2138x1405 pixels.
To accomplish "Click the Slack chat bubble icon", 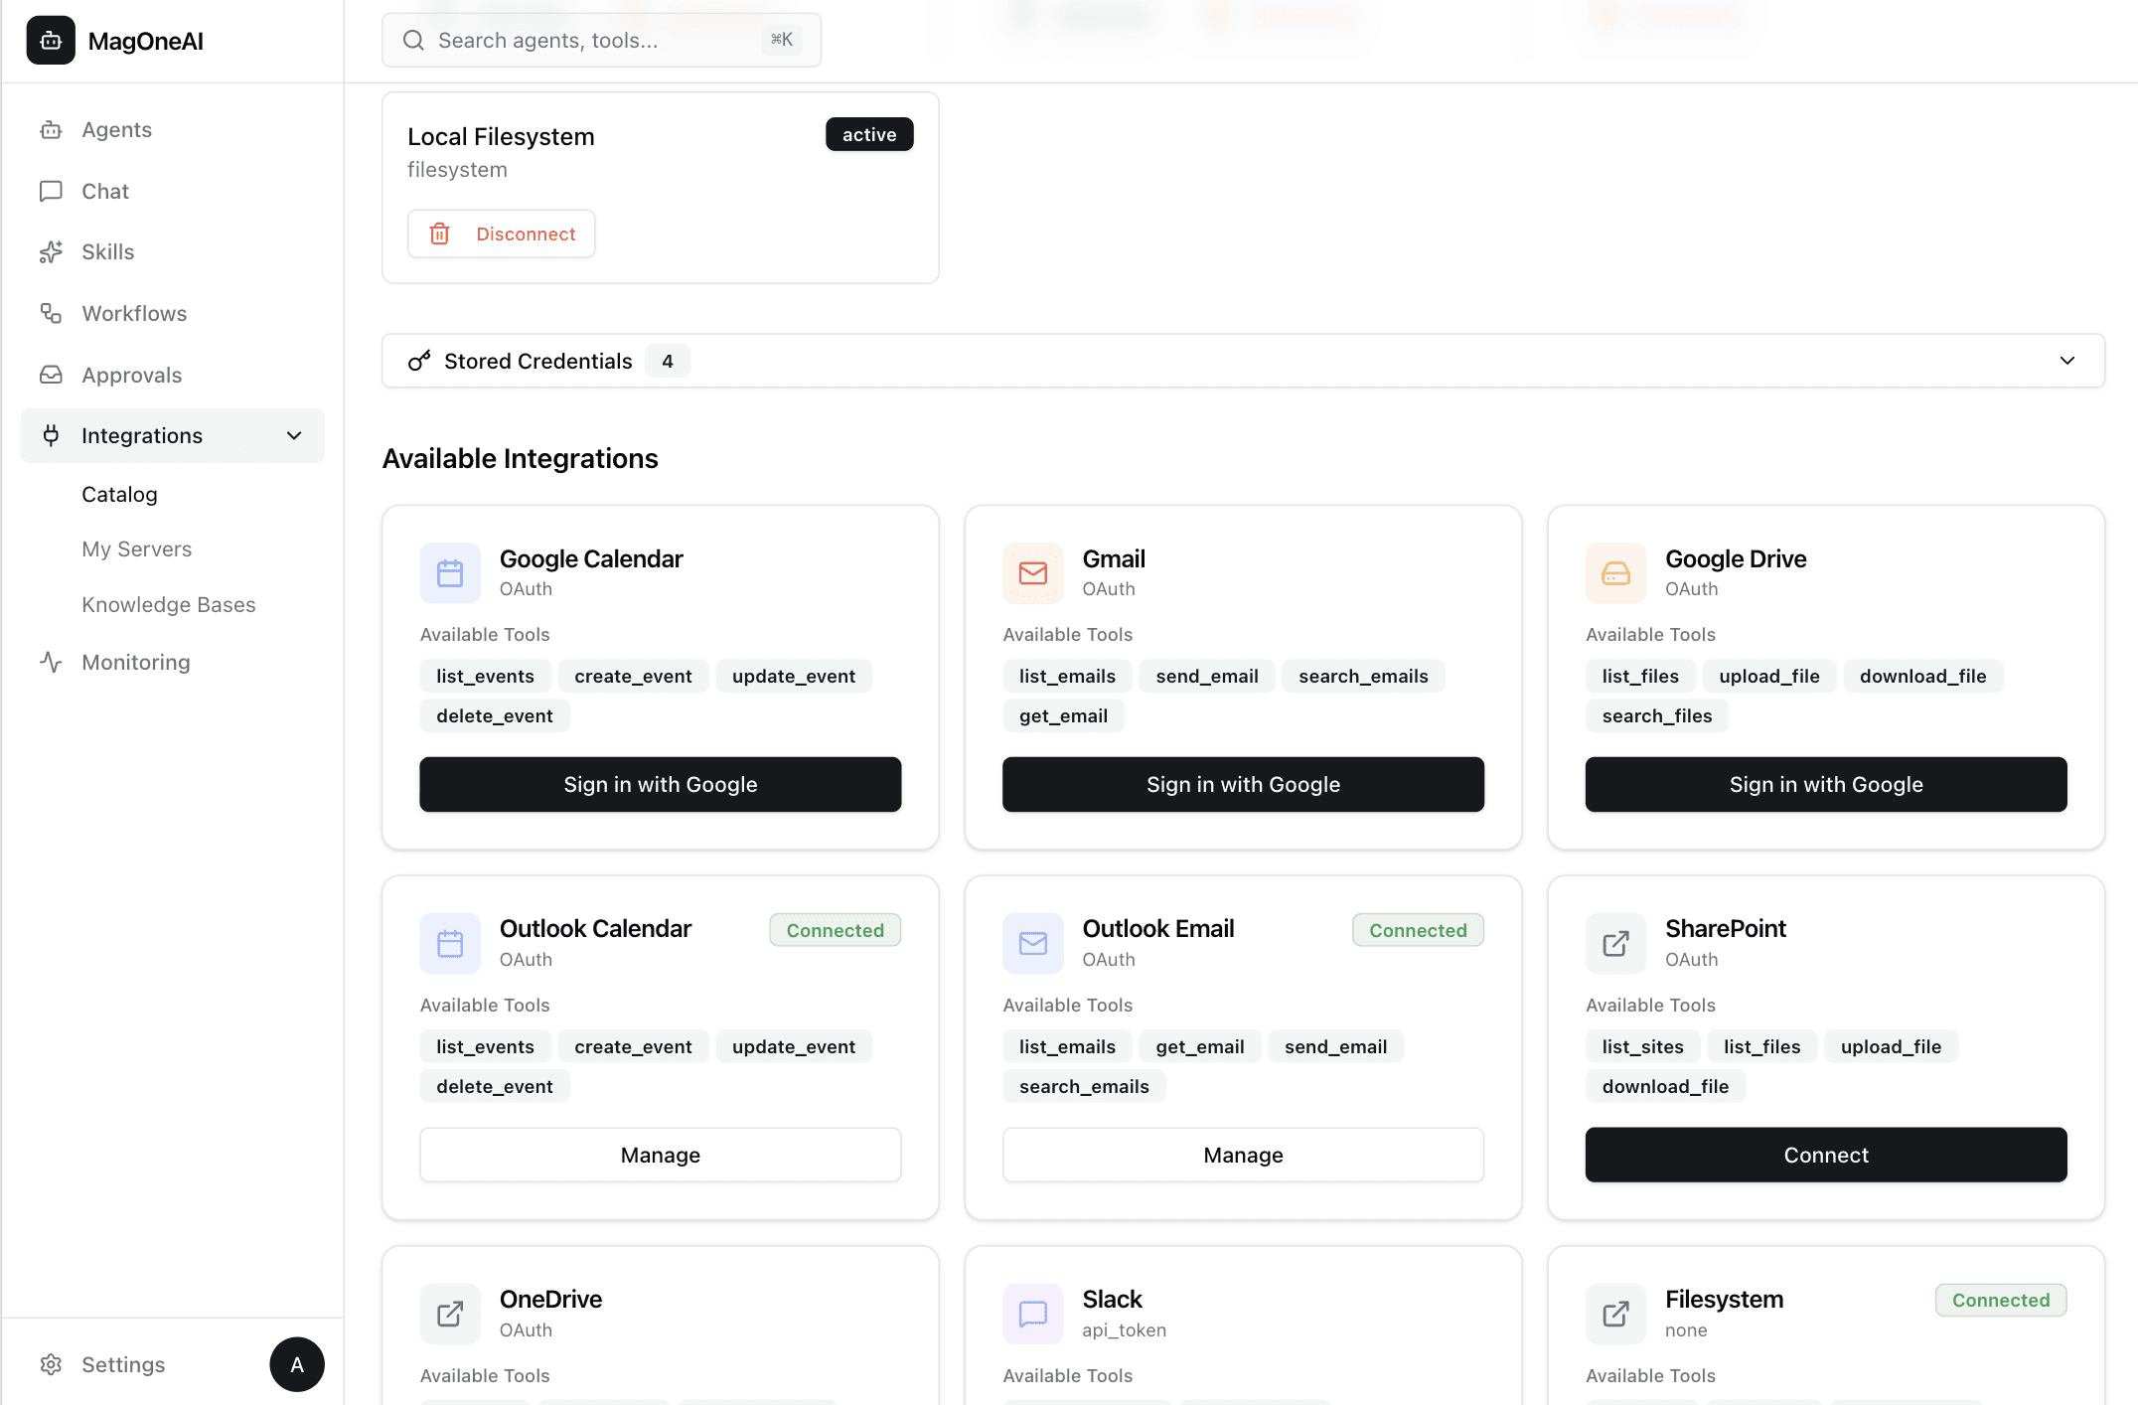I will click(x=1032, y=1314).
